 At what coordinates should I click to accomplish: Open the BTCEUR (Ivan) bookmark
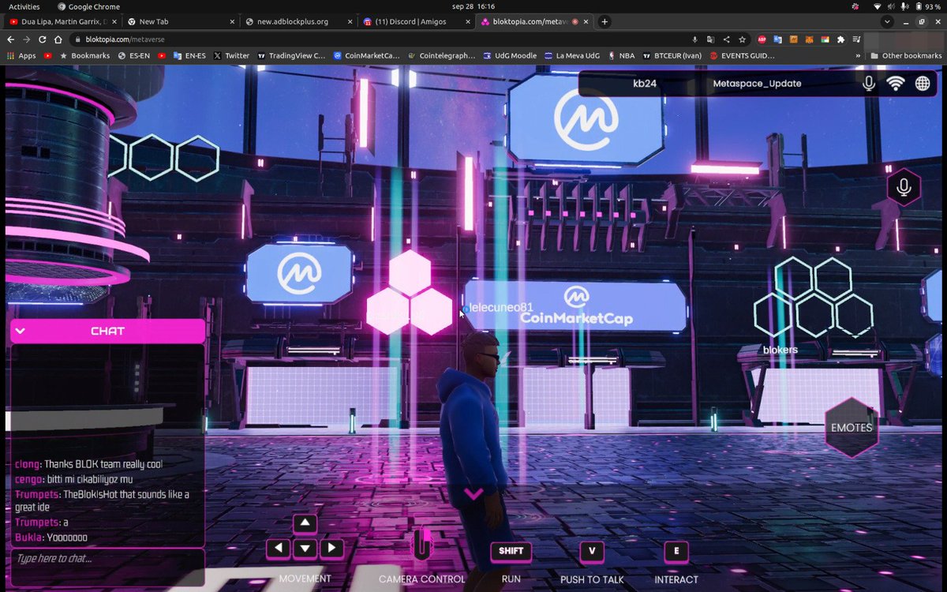pyautogui.click(x=672, y=56)
